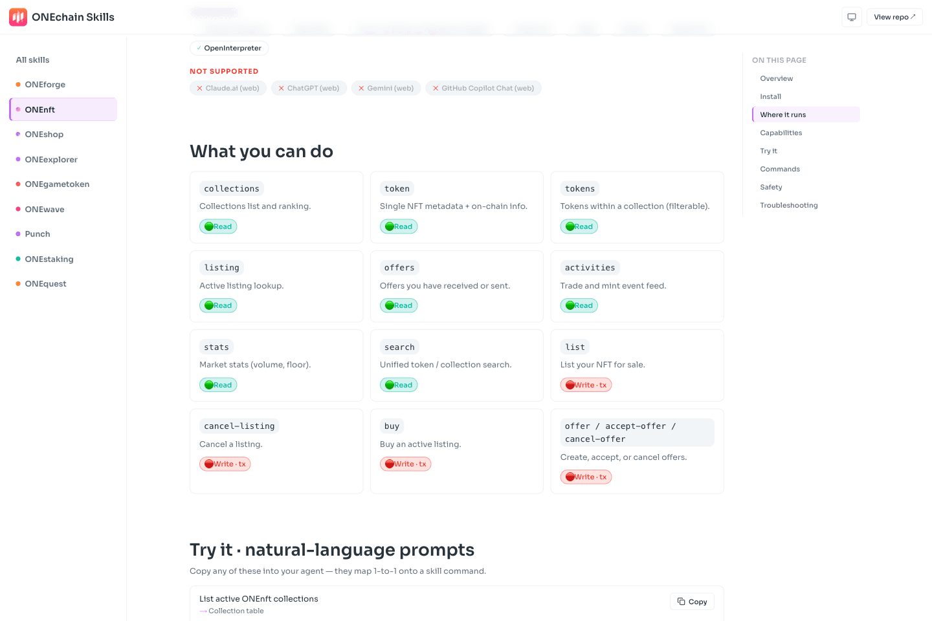Screen dimensions: 932x621
Task: Click the Write·tx badge on buy card
Action: click(x=406, y=464)
